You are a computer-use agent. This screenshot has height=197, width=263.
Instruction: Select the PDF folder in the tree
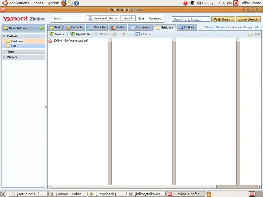click(x=23, y=46)
